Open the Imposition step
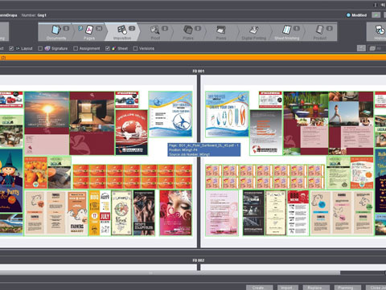This screenshot has height=290, width=386. tap(122, 32)
